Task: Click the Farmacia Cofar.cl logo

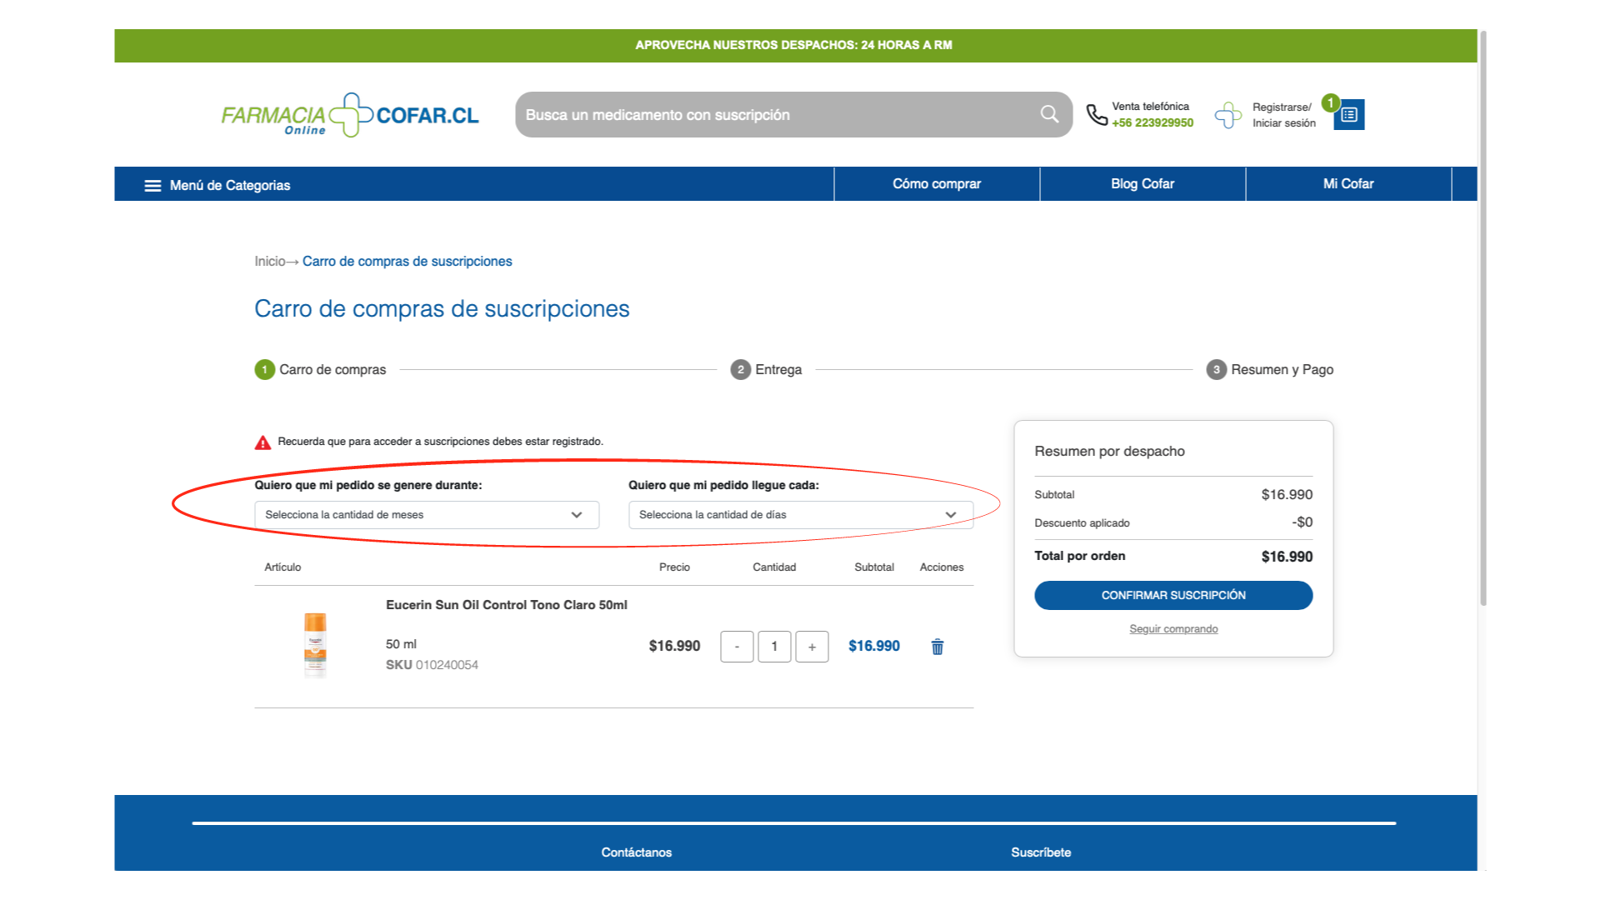Action: point(350,115)
